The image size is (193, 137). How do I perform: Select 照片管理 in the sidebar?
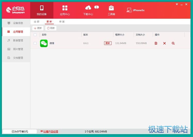tap(16, 49)
